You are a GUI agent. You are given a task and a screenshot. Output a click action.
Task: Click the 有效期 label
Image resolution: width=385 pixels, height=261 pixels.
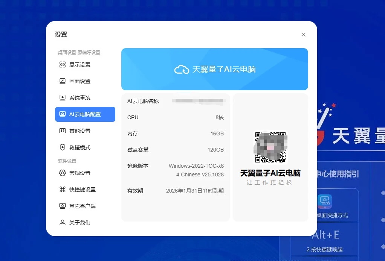click(x=135, y=191)
